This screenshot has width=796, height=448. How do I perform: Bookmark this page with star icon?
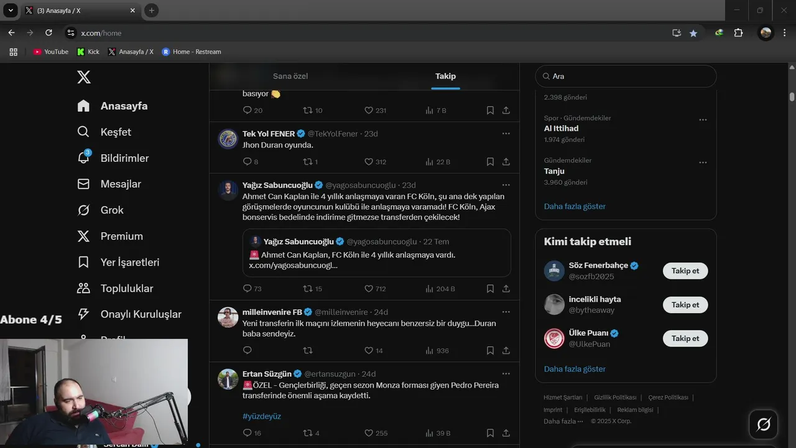(693, 33)
